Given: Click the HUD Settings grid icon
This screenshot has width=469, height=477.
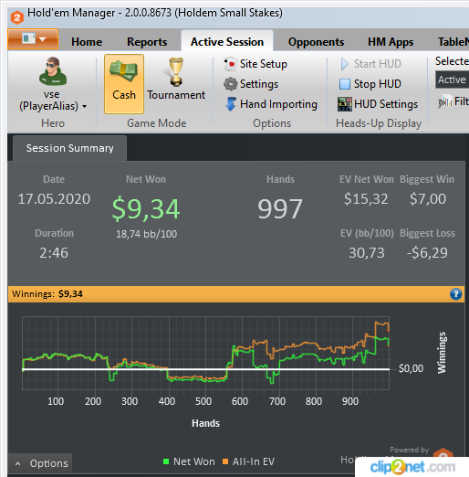Looking at the screenshot, I should tap(345, 104).
